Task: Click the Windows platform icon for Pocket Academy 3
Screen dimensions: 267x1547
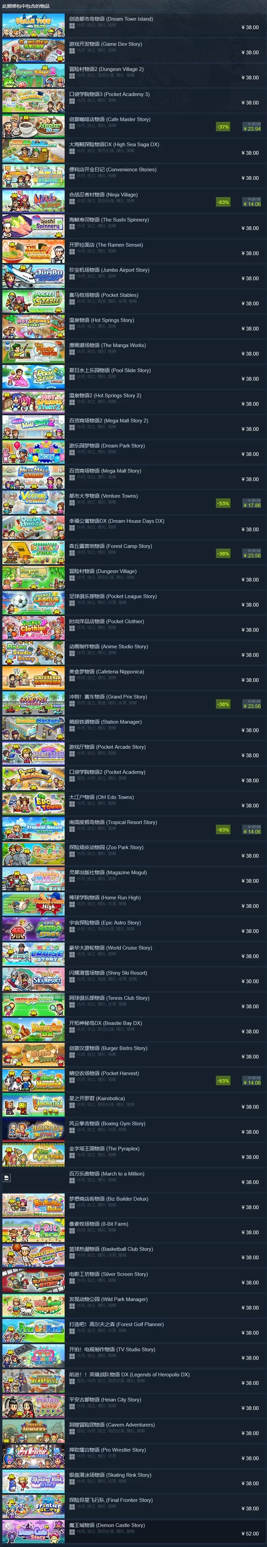Action: coord(72,101)
